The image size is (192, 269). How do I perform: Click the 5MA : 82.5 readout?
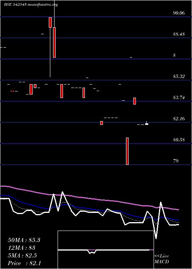(x=22, y=256)
